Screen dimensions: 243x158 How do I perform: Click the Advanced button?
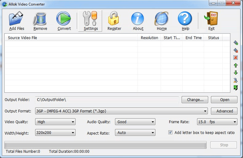click(x=224, y=111)
